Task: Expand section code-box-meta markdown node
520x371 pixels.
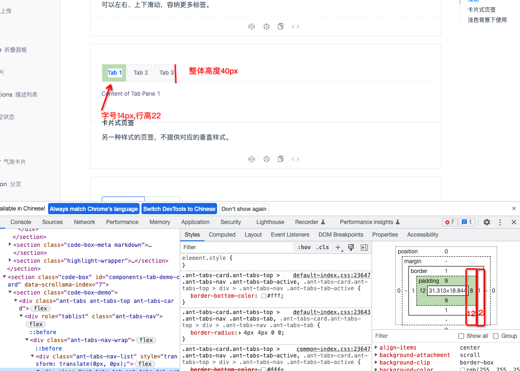Action: [10, 245]
